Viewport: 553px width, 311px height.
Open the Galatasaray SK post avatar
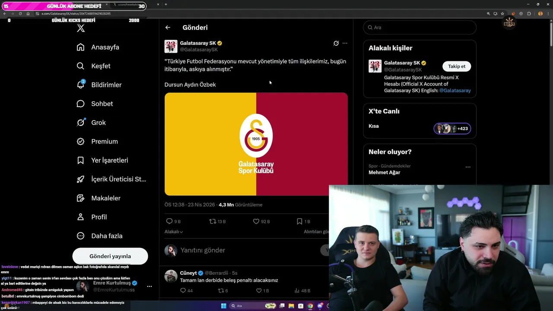[x=171, y=46]
